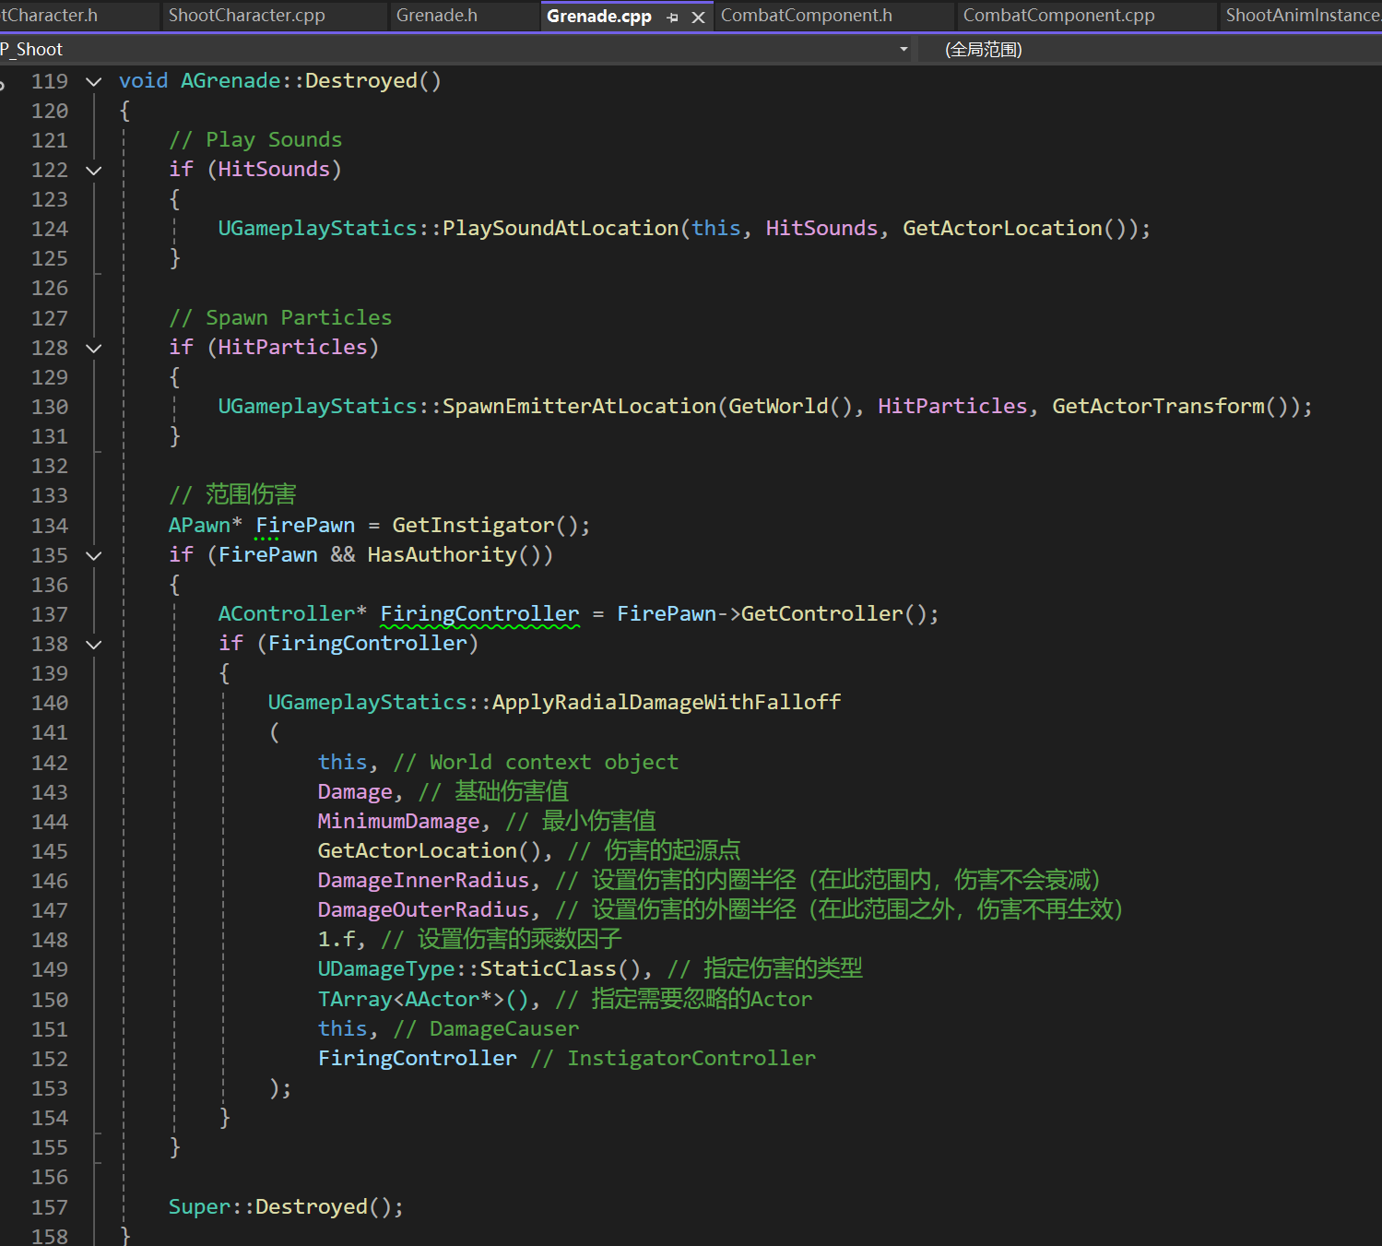Close the Grenade.cpp tab
1382x1246 pixels.
click(698, 18)
